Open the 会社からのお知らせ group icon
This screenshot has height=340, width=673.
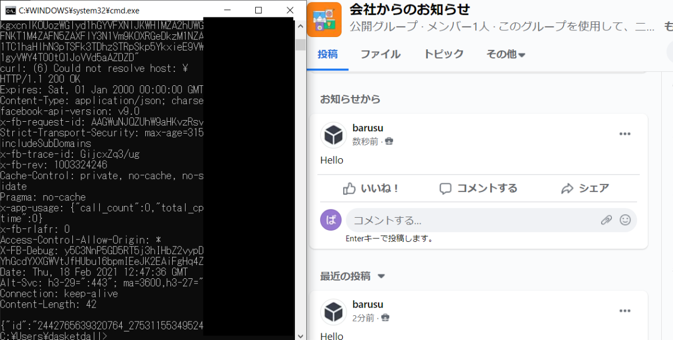click(324, 20)
